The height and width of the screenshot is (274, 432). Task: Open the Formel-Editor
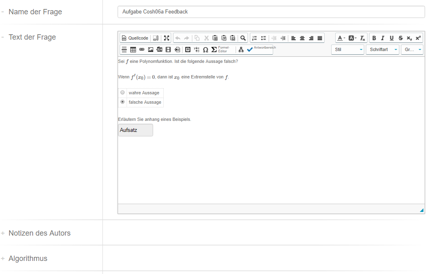(220, 50)
